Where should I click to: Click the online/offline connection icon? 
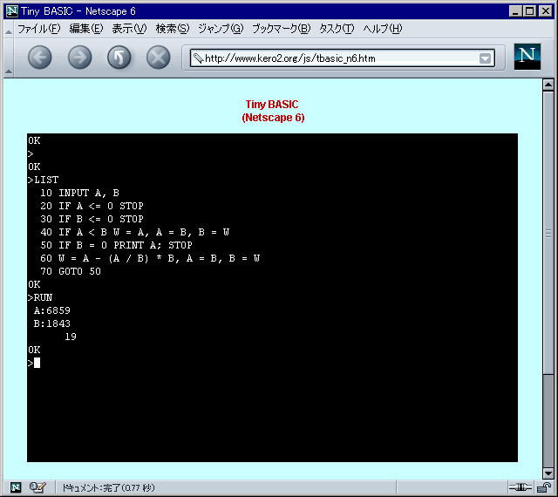[x=520, y=487]
